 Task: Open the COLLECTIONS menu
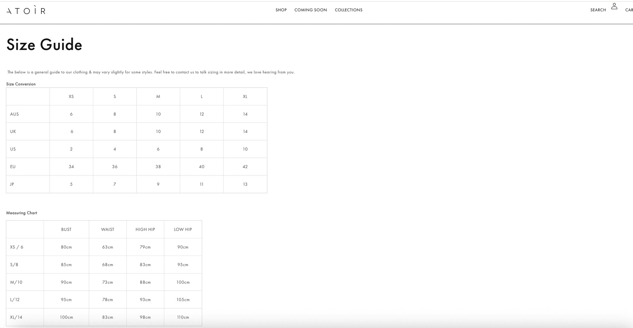pyautogui.click(x=349, y=10)
